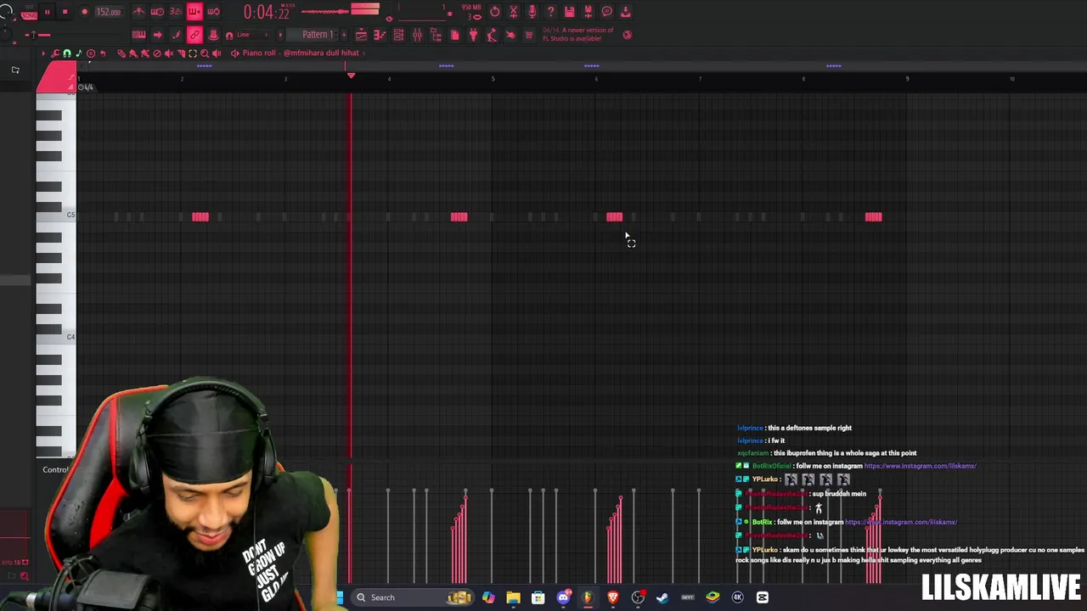
Task: Open help question mark icon
Action: (x=550, y=11)
